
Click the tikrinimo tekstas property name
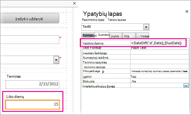tap(94, 67)
